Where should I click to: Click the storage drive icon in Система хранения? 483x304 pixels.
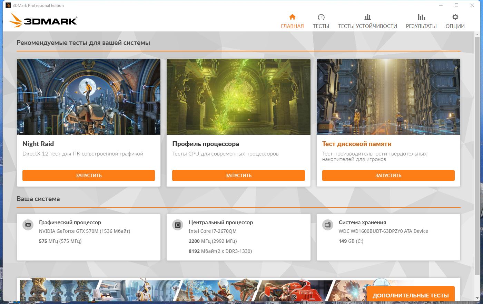[x=327, y=225]
